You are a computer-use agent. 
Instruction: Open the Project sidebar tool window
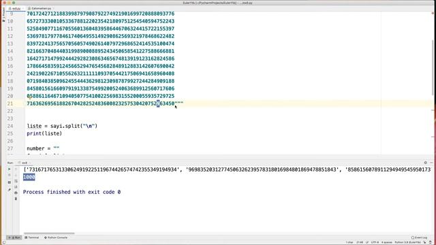click(x=3, y=15)
